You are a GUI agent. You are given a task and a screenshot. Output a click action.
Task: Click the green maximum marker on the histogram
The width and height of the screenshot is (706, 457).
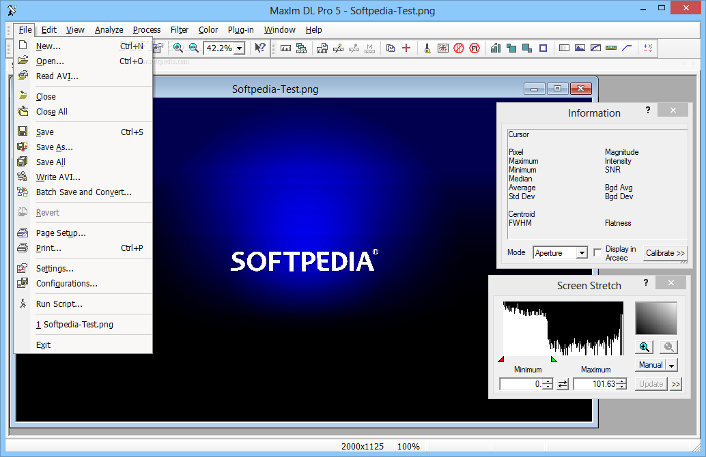(x=554, y=359)
